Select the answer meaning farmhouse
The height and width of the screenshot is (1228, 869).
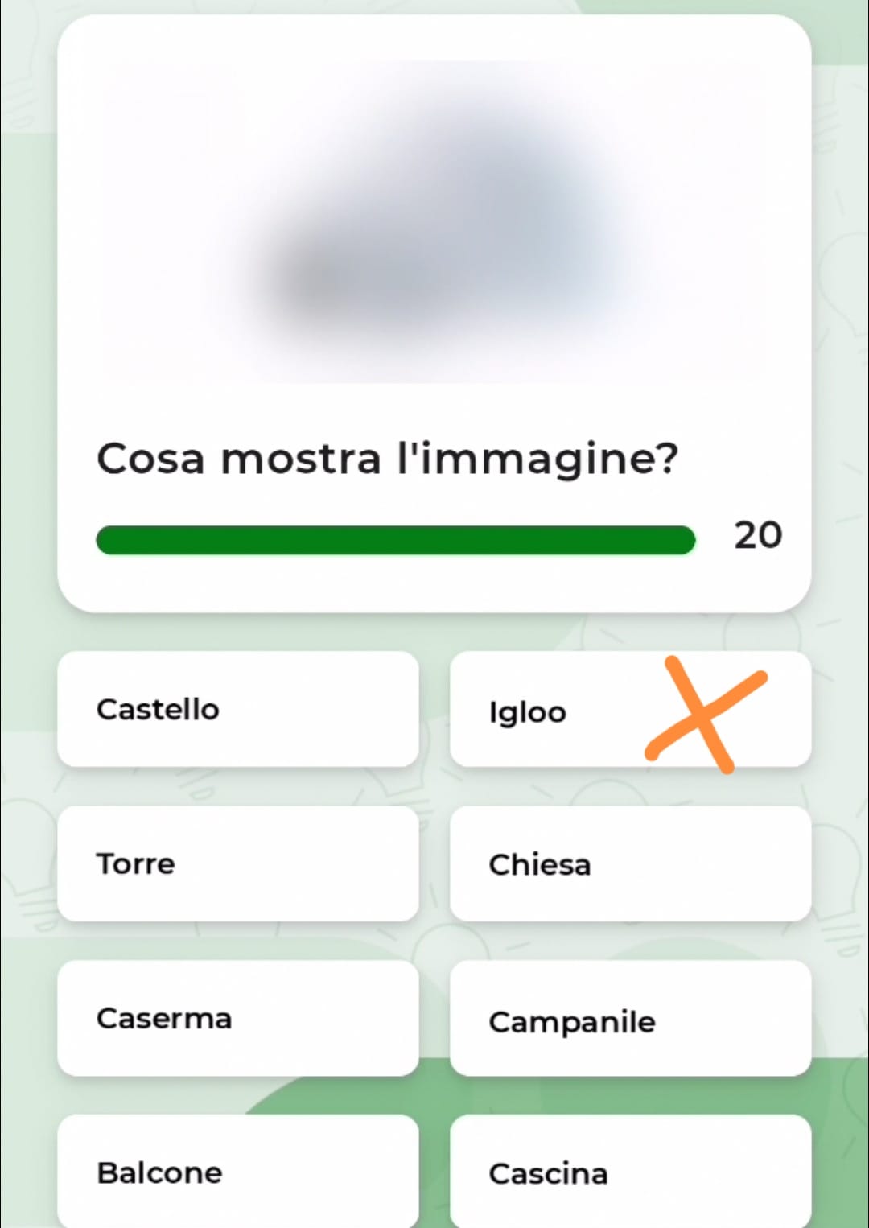[x=630, y=1171]
